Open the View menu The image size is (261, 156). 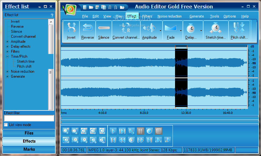[x=107, y=16]
